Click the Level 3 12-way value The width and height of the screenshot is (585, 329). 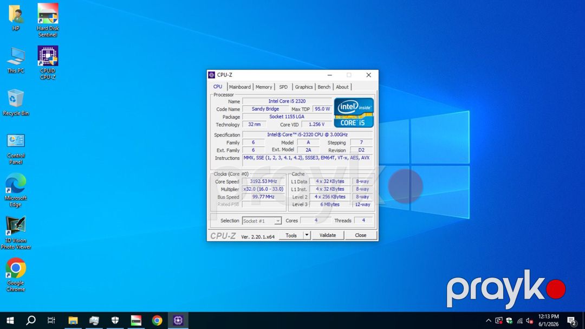click(x=362, y=205)
